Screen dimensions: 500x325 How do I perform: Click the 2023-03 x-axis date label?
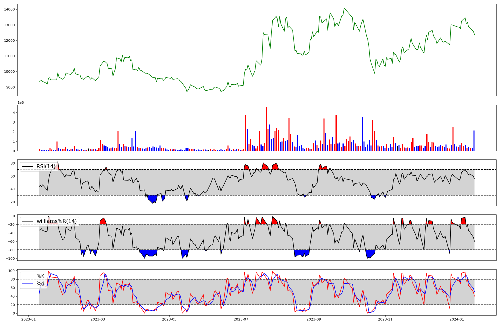point(98,319)
